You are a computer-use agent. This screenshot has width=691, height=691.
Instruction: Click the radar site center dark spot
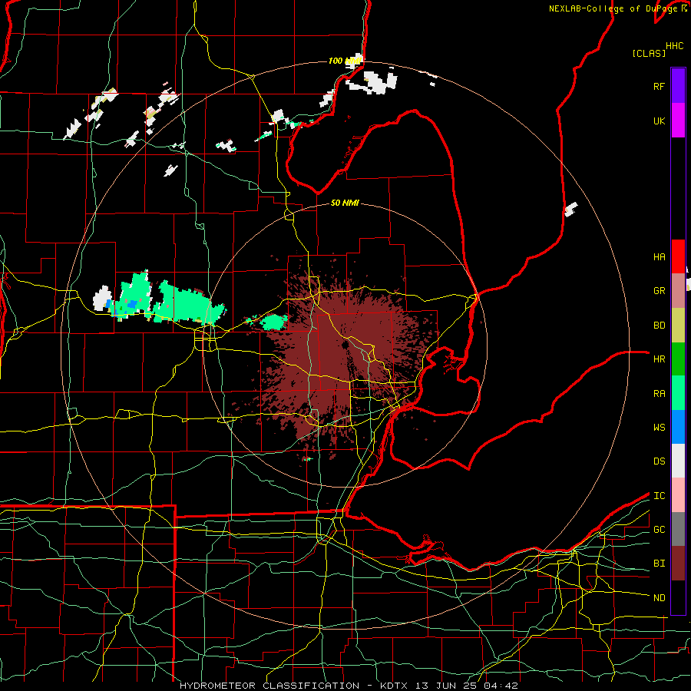point(345,344)
